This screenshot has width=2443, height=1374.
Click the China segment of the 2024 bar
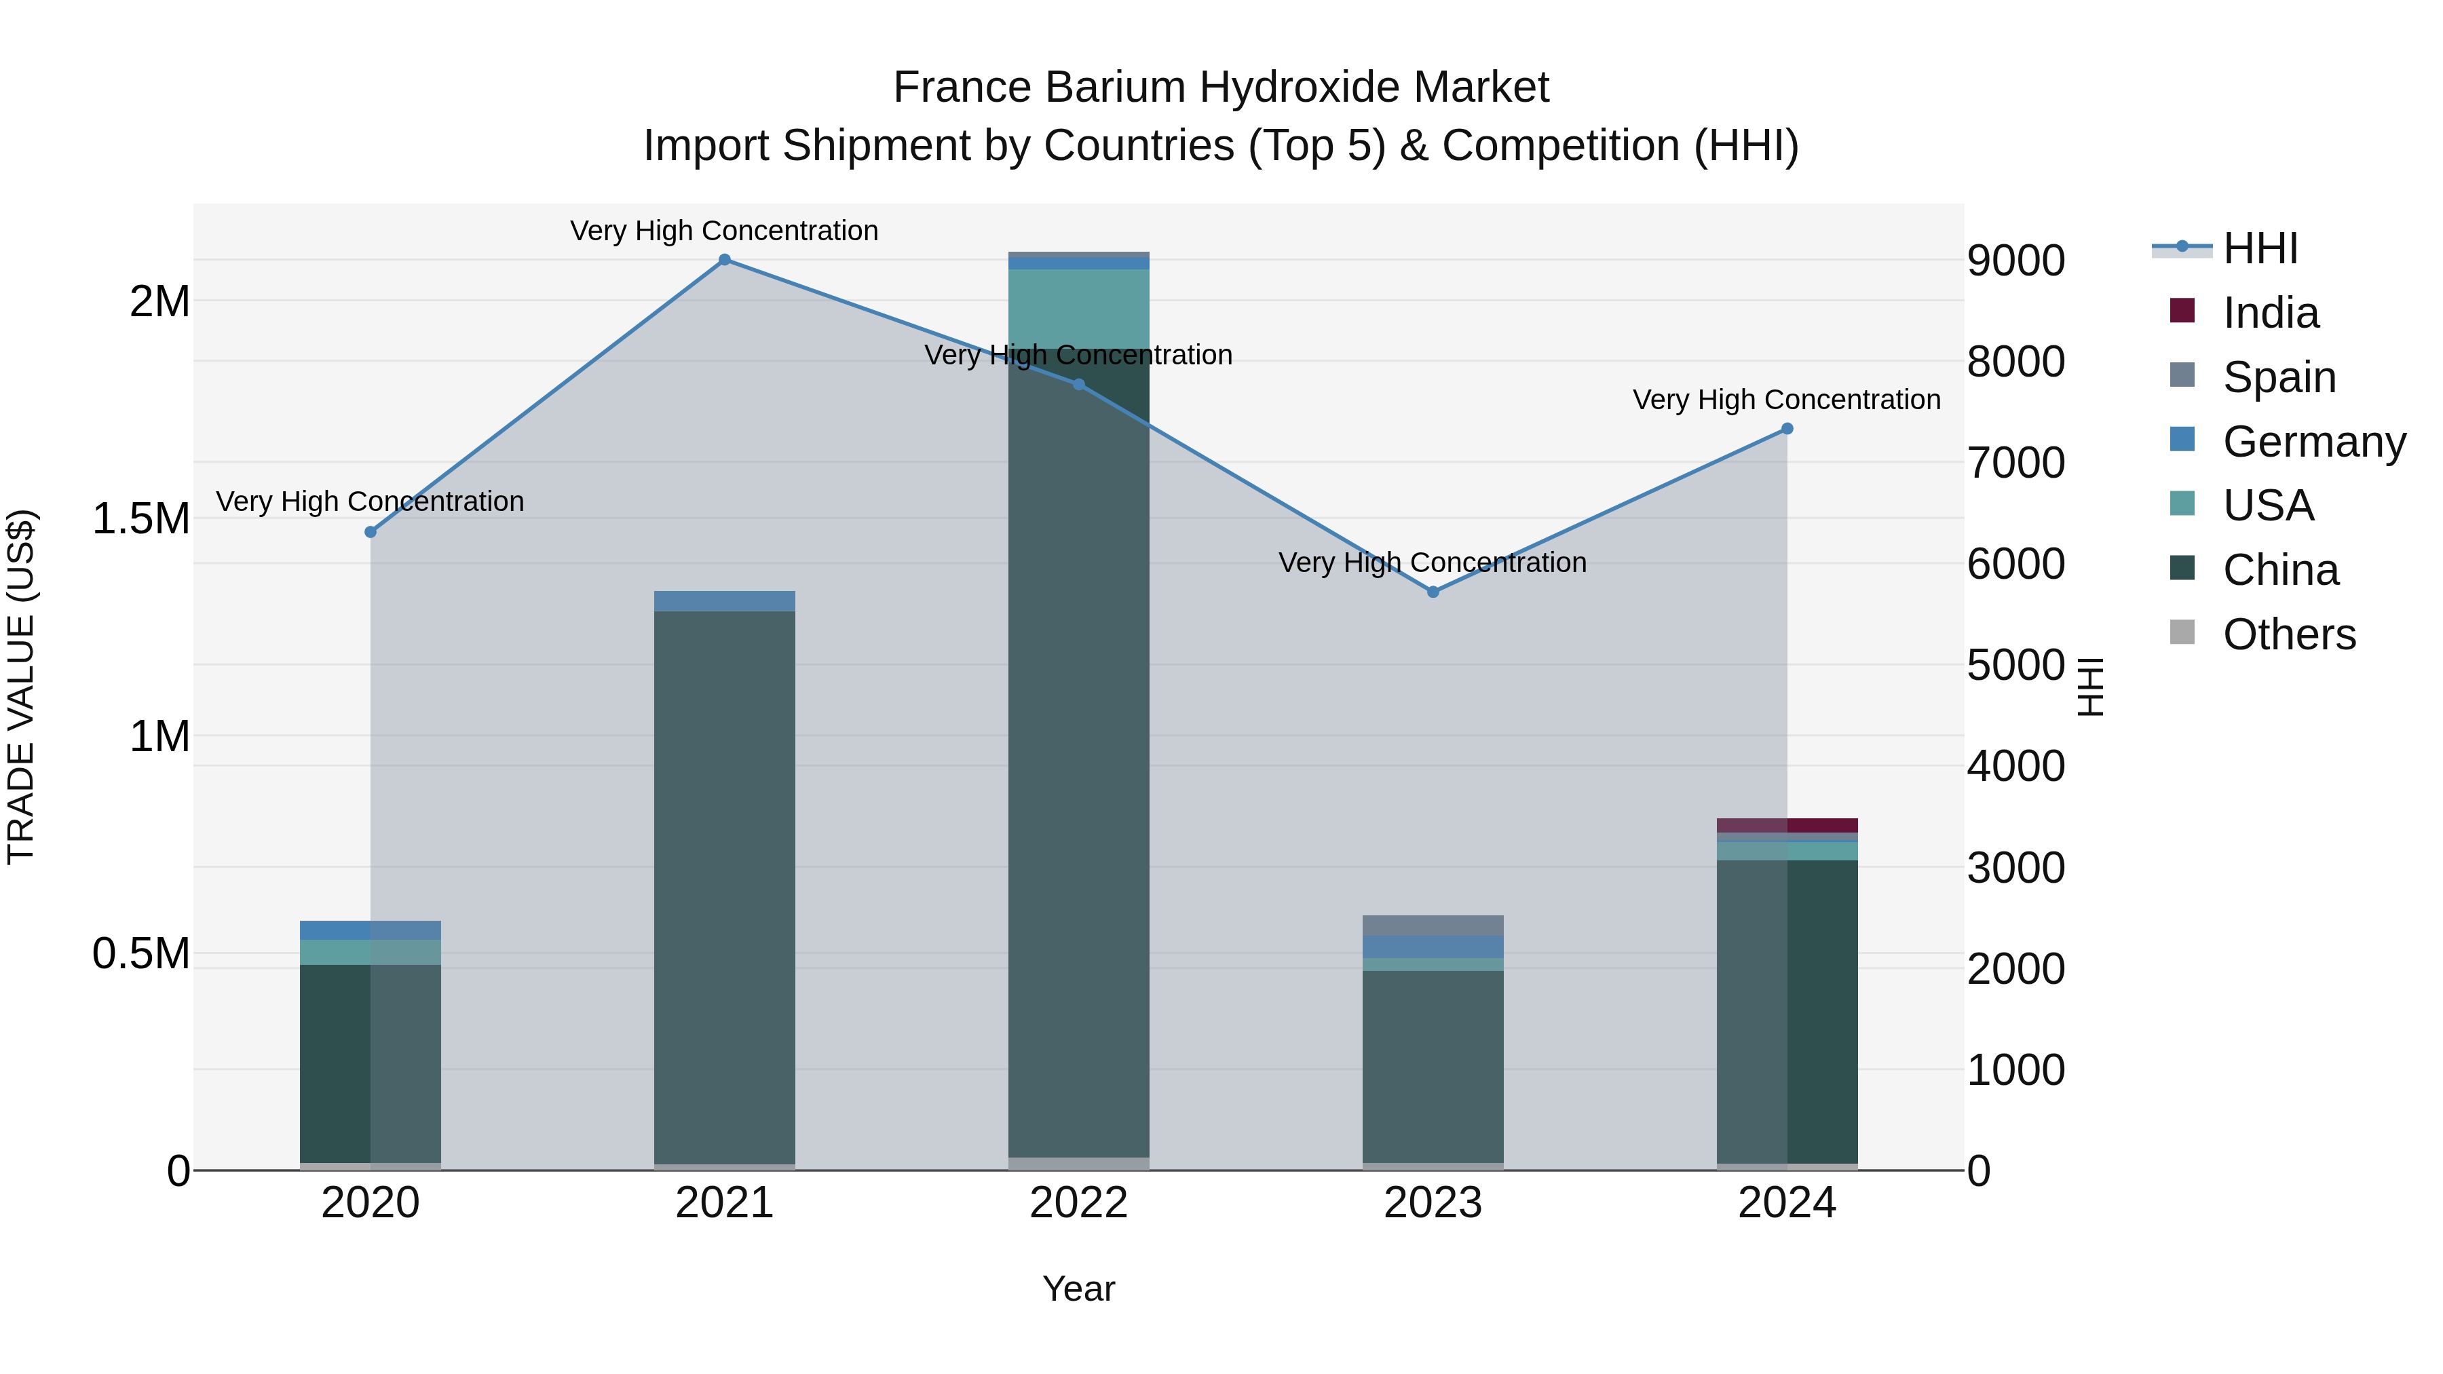click(1787, 1012)
